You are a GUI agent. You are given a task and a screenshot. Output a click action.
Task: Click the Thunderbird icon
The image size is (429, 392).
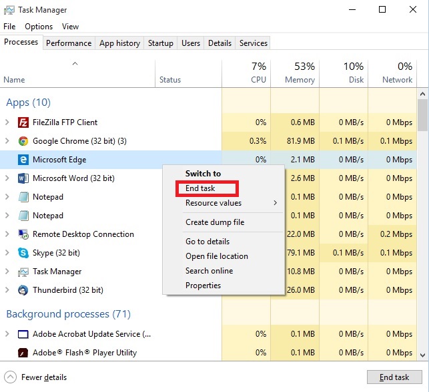pyautogui.click(x=23, y=290)
